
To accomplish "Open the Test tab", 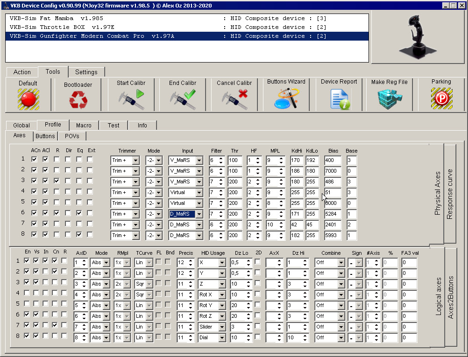I will (113, 125).
